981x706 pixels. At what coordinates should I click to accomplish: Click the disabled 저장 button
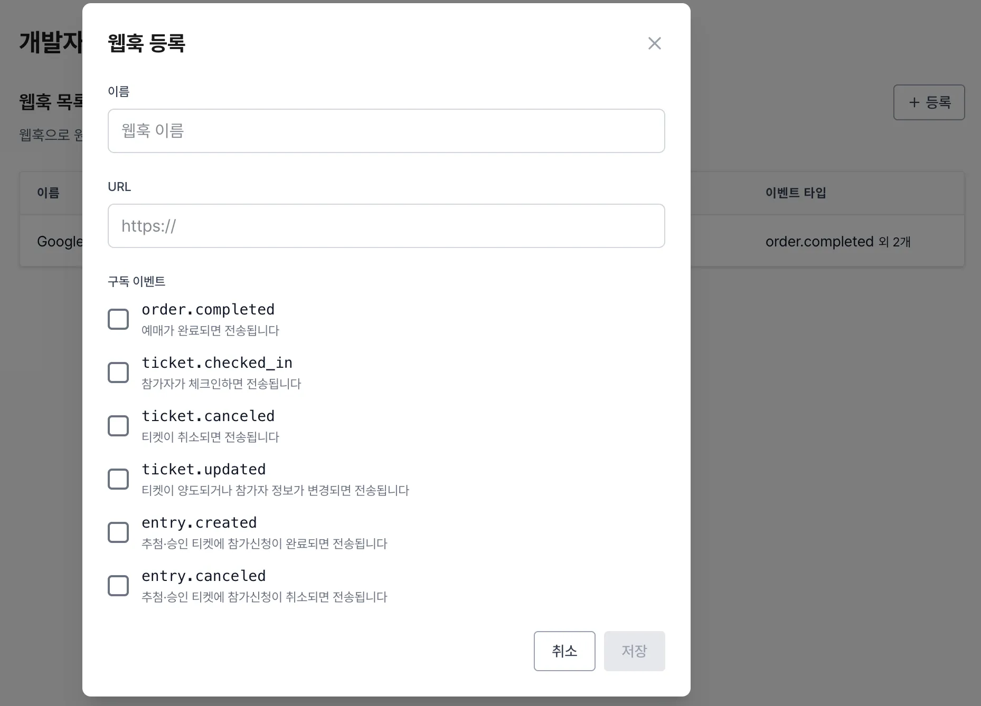(x=634, y=651)
